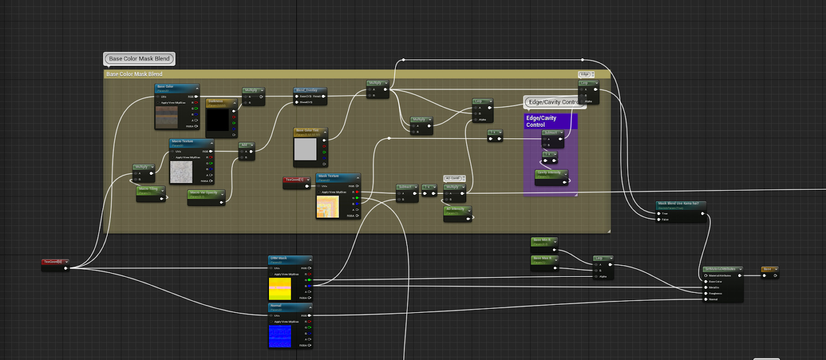Click the red R output pin on Base Color node
This screenshot has width=826, height=360.
click(196, 103)
